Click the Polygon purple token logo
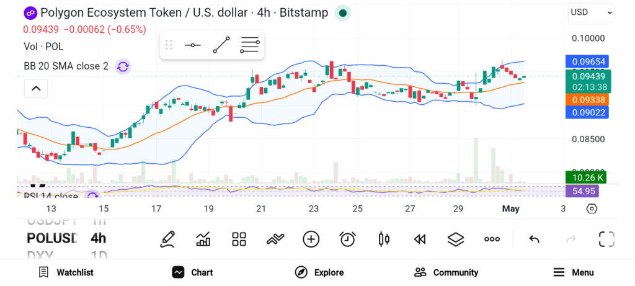This screenshot has height=286, width=635. 30,13
